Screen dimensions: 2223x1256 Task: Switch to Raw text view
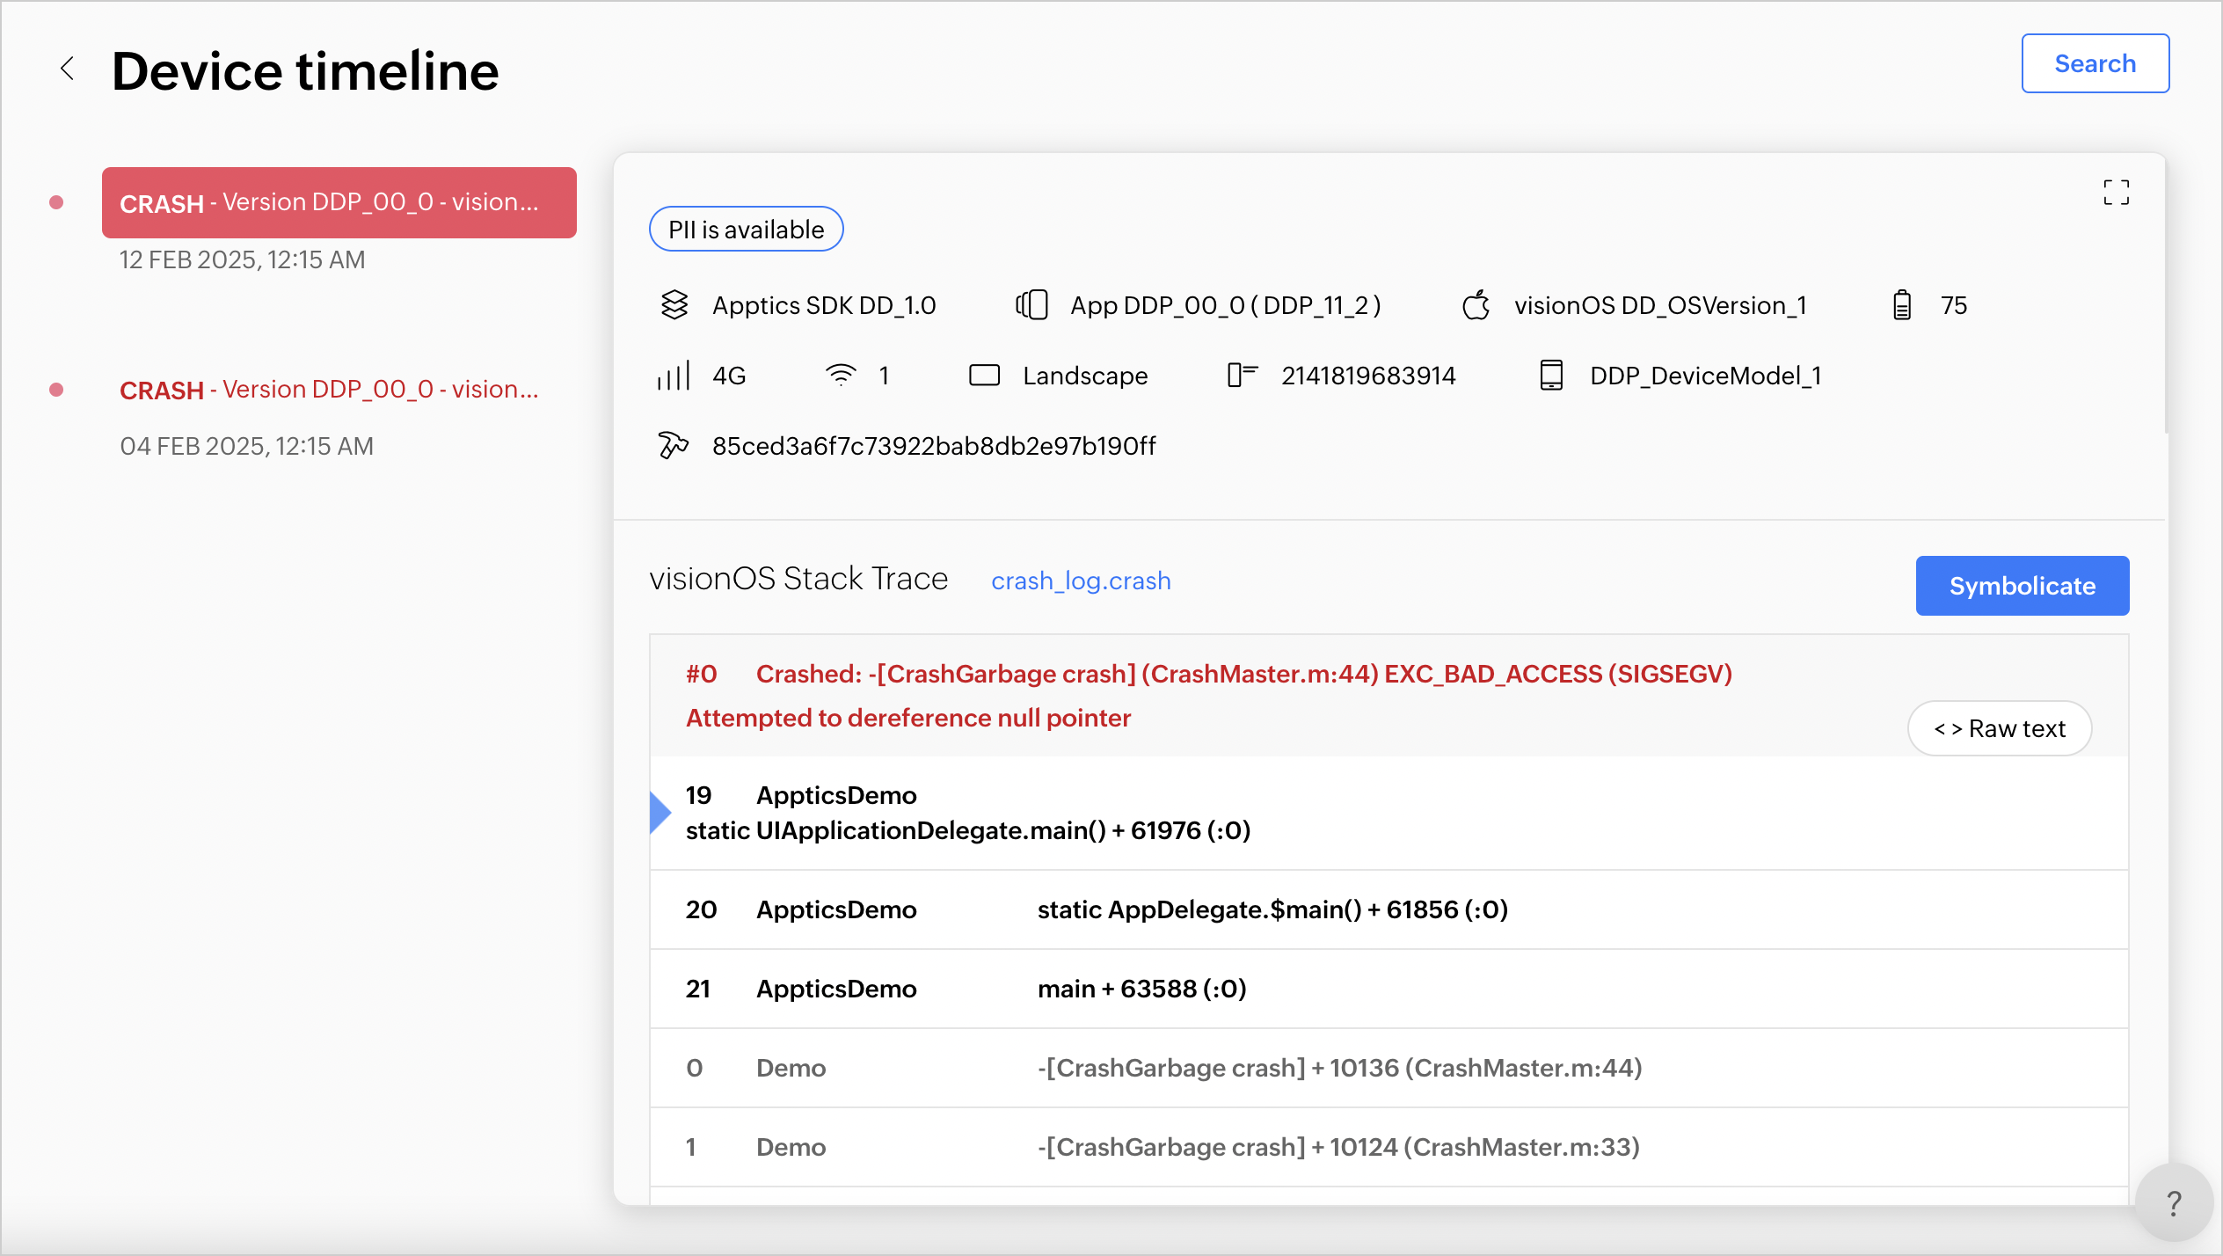(x=1999, y=728)
